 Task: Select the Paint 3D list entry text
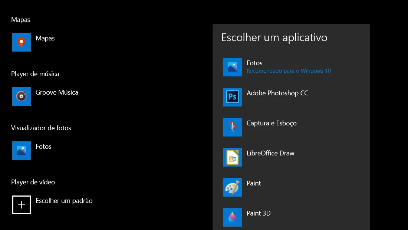[259, 213]
